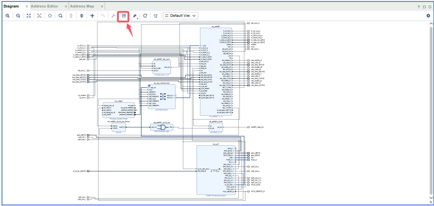The width and height of the screenshot is (434, 206).
Task: Click the Zoom In magnifier icon
Action: coord(8,16)
